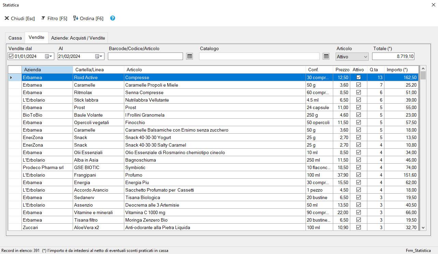Click the scrollbar down arrow in table
This screenshot has height=254, width=438.
423,227
